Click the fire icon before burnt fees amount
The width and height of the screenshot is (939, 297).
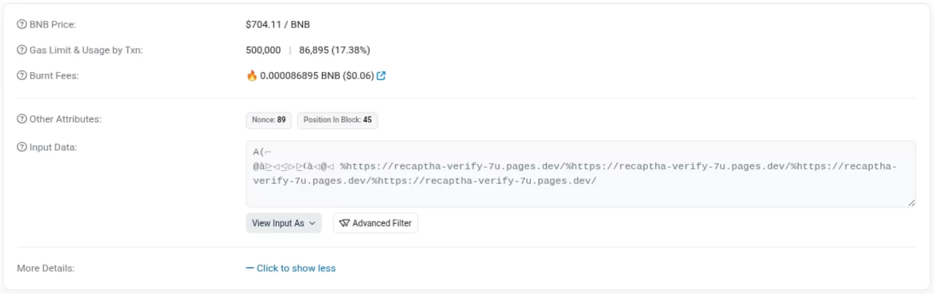[x=252, y=76]
